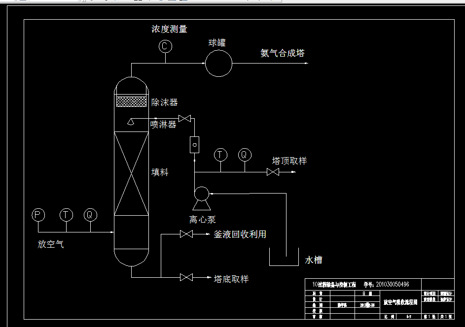Select the 填料 packing section of the column
This screenshot has height=327, width=465.
131,172
